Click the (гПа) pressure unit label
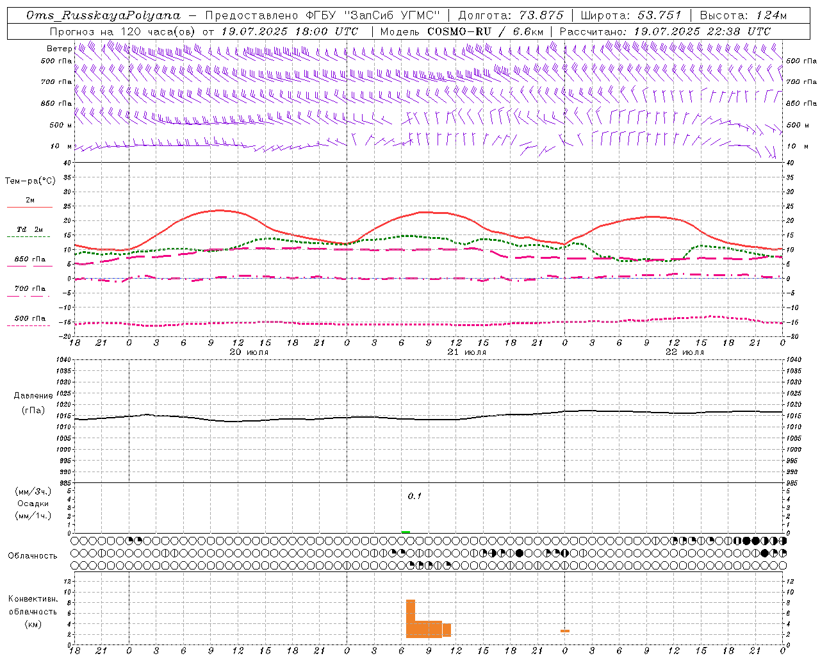 pyautogui.click(x=33, y=410)
